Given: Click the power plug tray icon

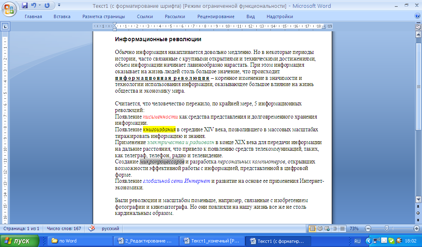Looking at the screenshot, I should 399,241.
